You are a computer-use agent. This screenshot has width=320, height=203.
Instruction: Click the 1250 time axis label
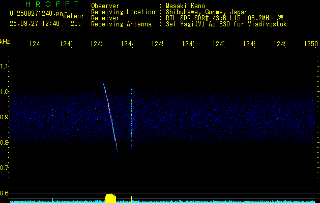(x=310, y=45)
